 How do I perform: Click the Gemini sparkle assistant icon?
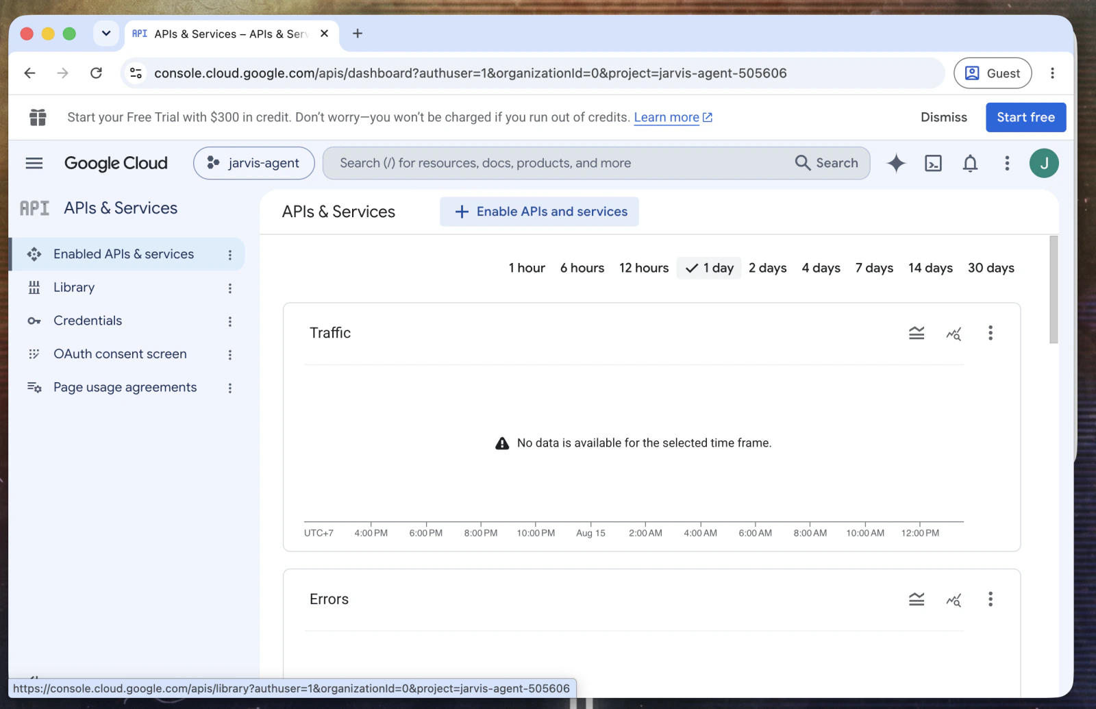(896, 163)
